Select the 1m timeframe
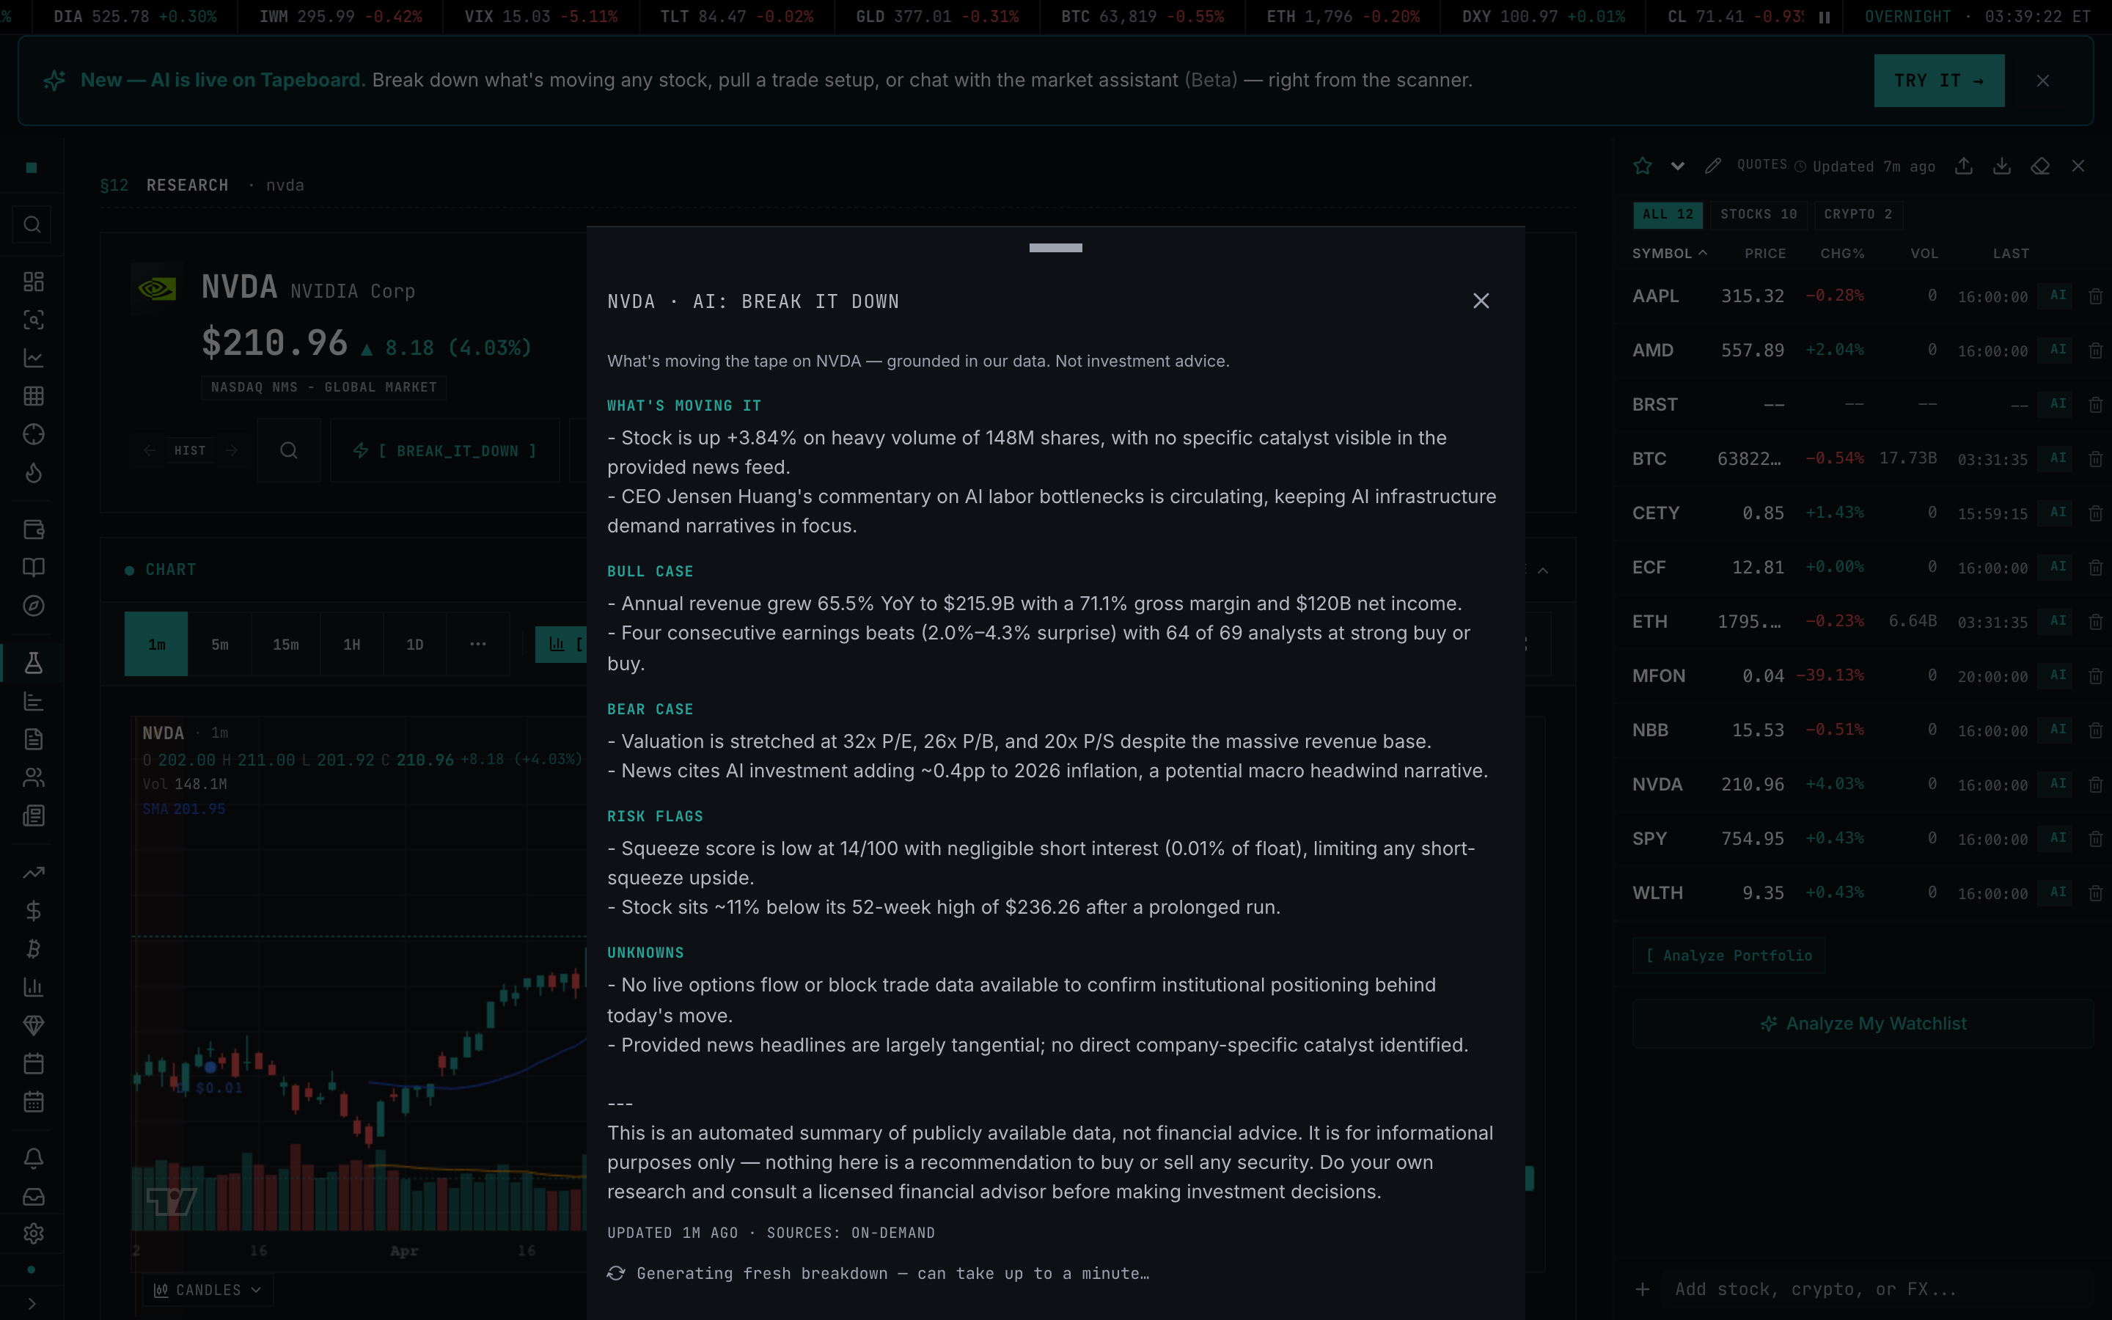The height and width of the screenshot is (1320, 2112). pyautogui.click(x=156, y=645)
